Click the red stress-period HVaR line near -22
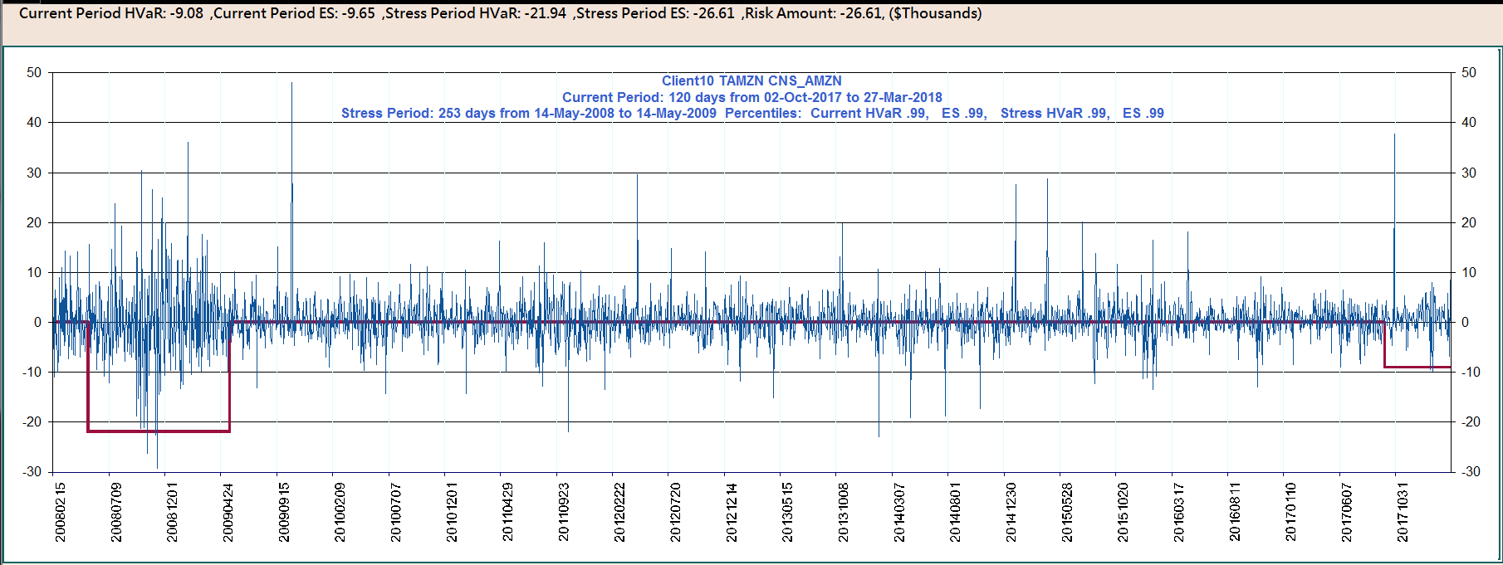This screenshot has height=565, width=1503. click(x=159, y=431)
